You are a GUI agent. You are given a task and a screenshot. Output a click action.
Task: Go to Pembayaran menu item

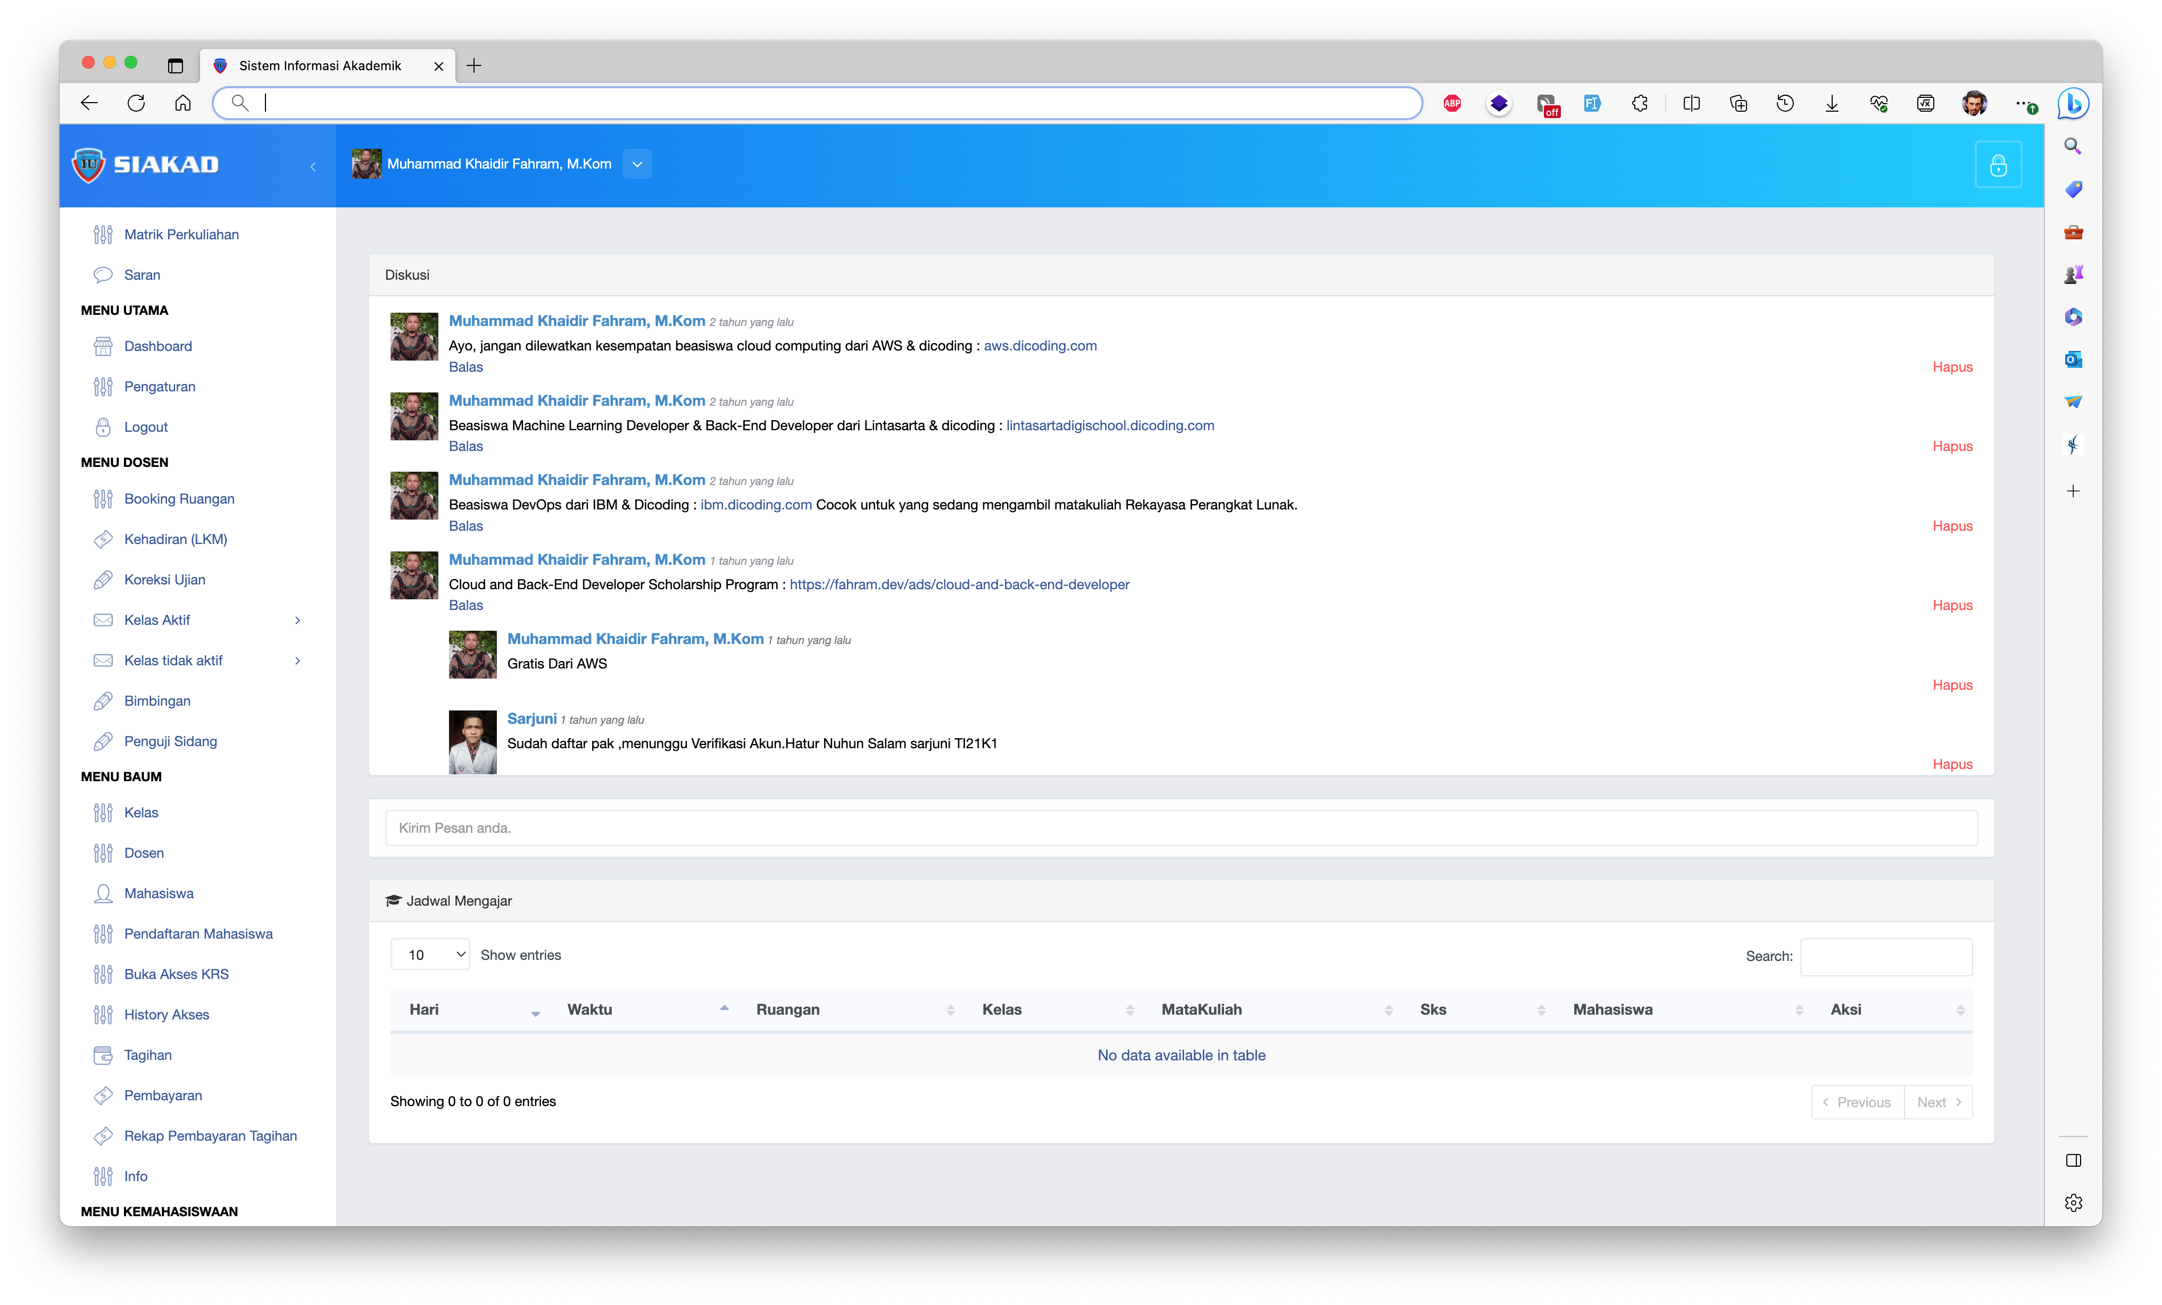pyautogui.click(x=162, y=1095)
